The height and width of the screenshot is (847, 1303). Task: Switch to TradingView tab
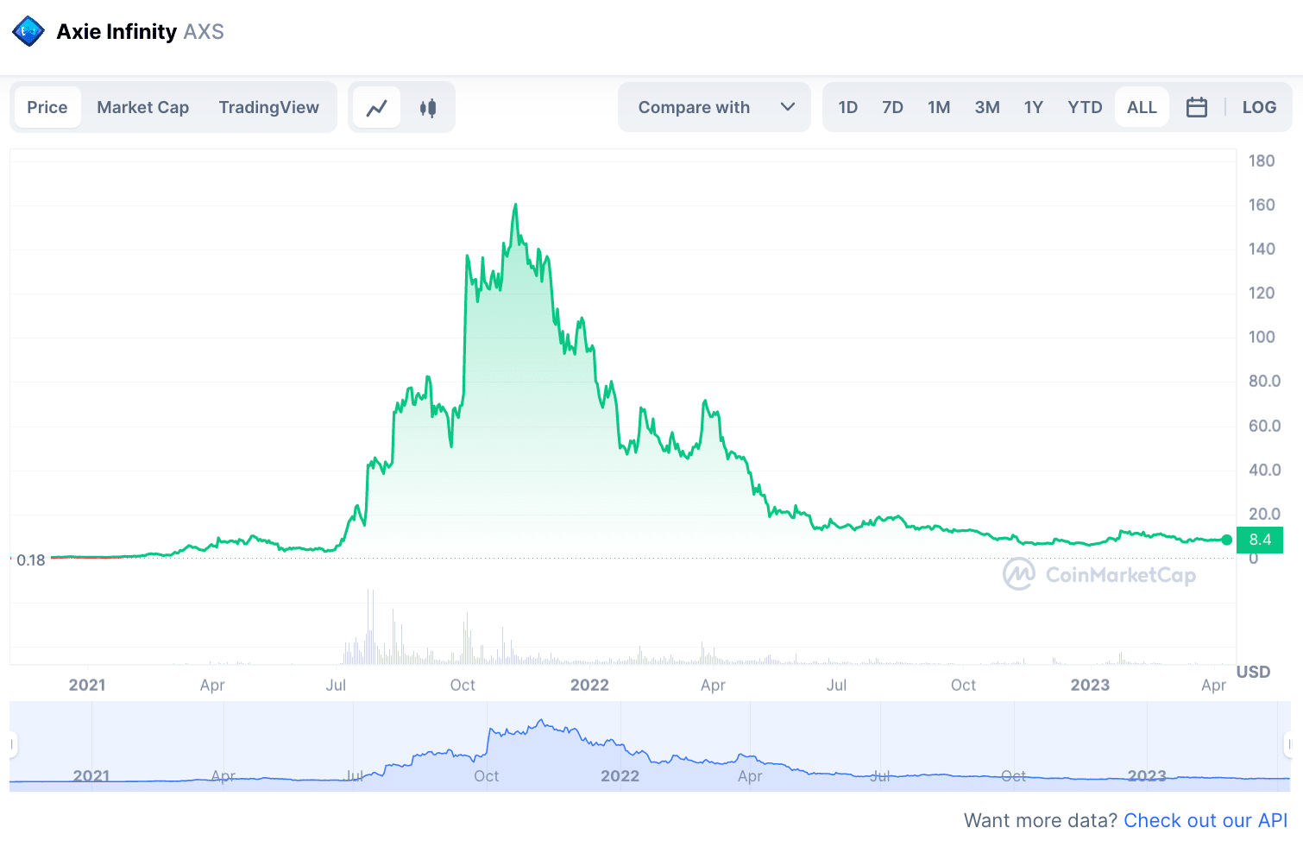point(268,107)
